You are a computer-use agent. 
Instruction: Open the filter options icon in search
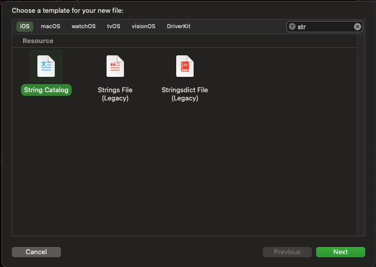[292, 26]
